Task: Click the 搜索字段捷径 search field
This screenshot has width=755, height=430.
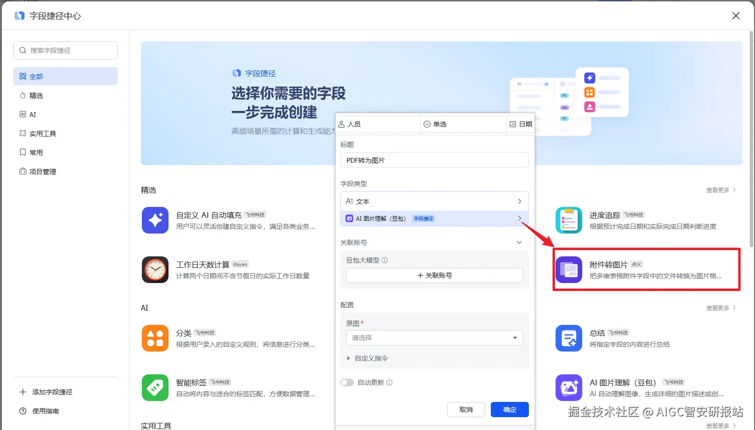Action: pos(65,50)
